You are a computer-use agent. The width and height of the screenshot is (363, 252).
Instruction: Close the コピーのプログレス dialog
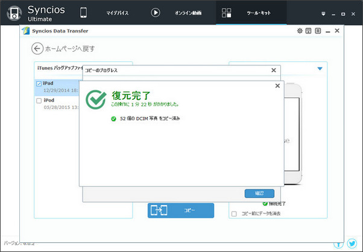(x=273, y=70)
